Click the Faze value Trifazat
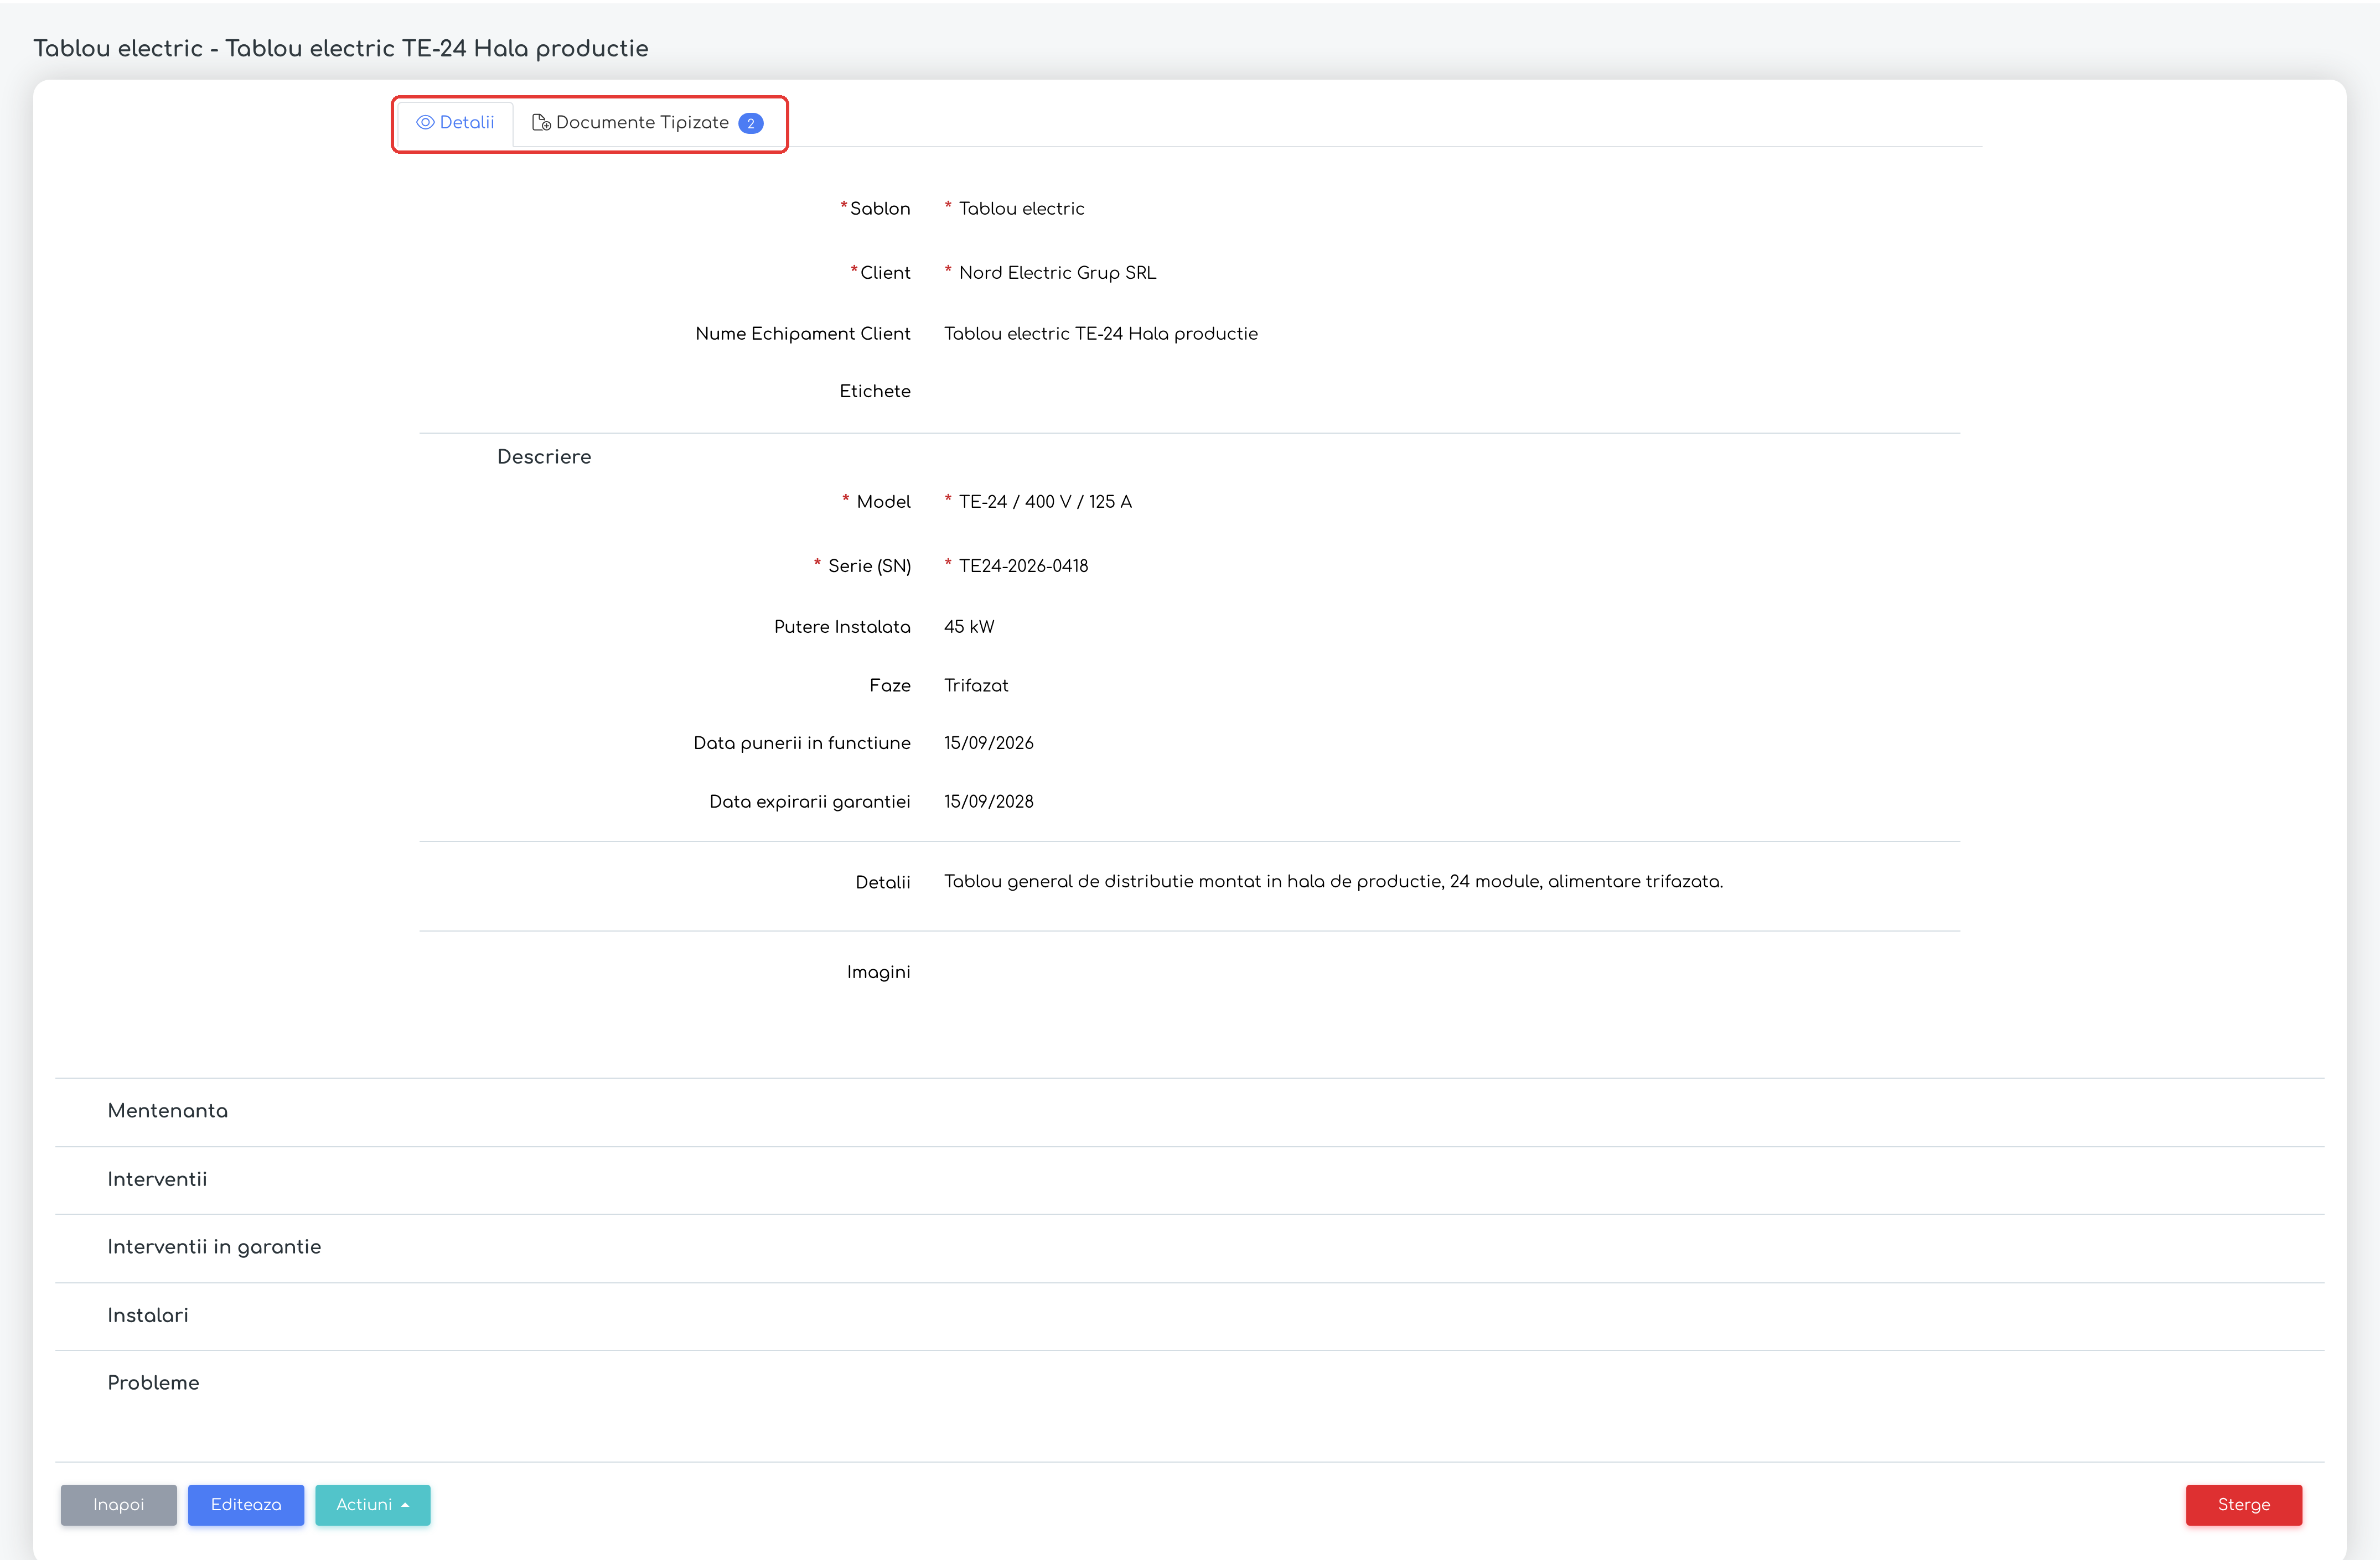 click(x=976, y=685)
